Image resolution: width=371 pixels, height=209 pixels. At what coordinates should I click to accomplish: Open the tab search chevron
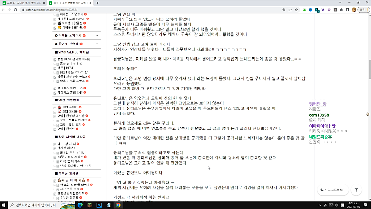click(340, 3)
